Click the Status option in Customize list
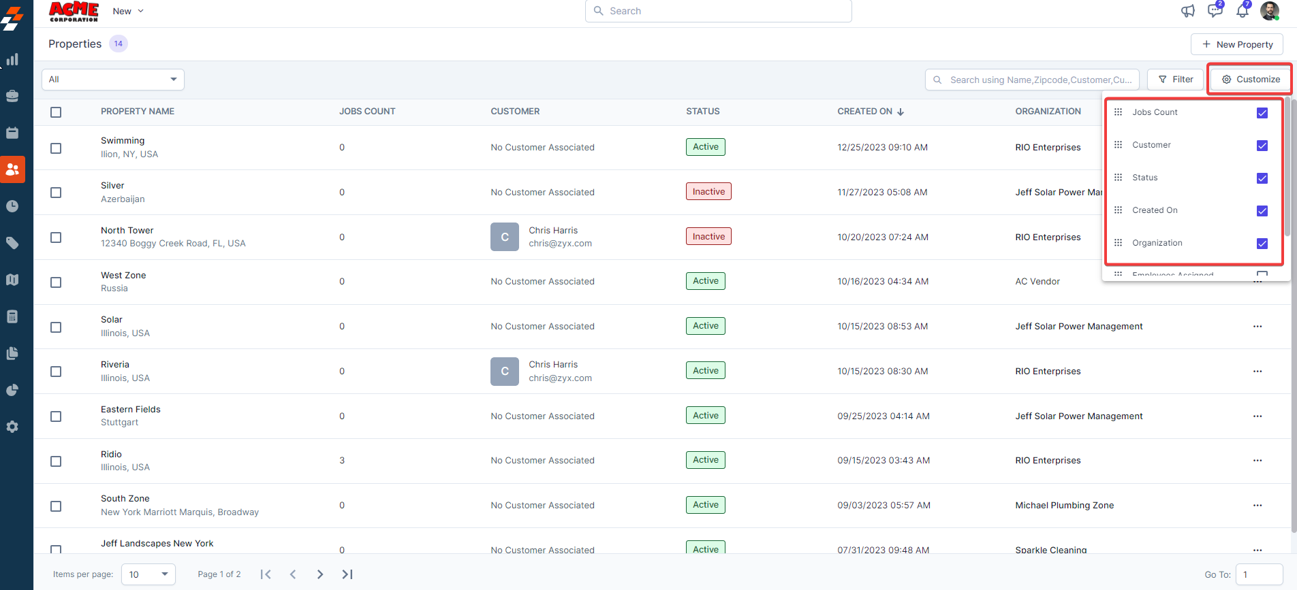1297x590 pixels. click(1144, 178)
